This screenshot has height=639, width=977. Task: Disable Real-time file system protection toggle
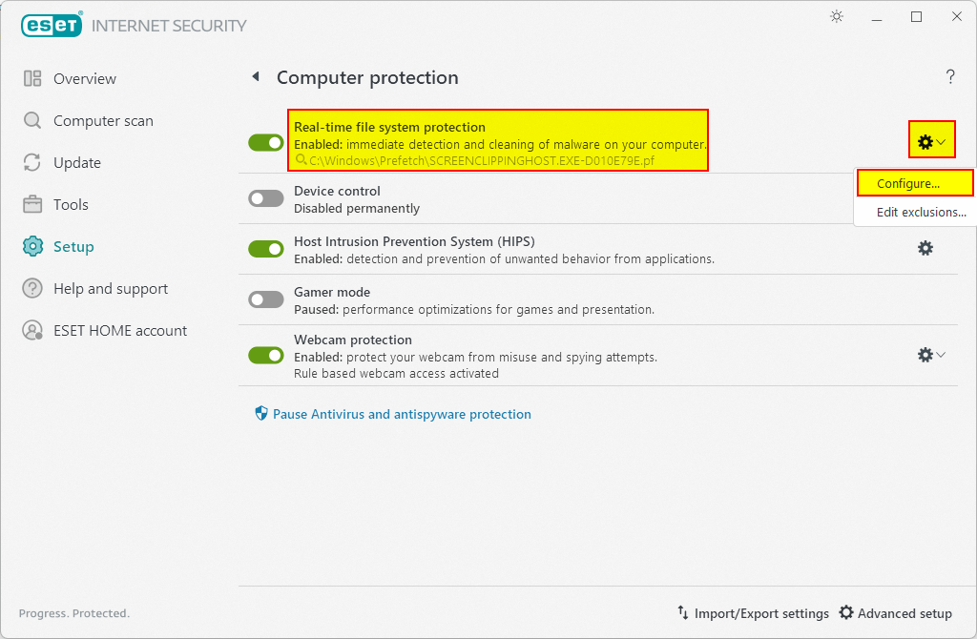coord(266,142)
